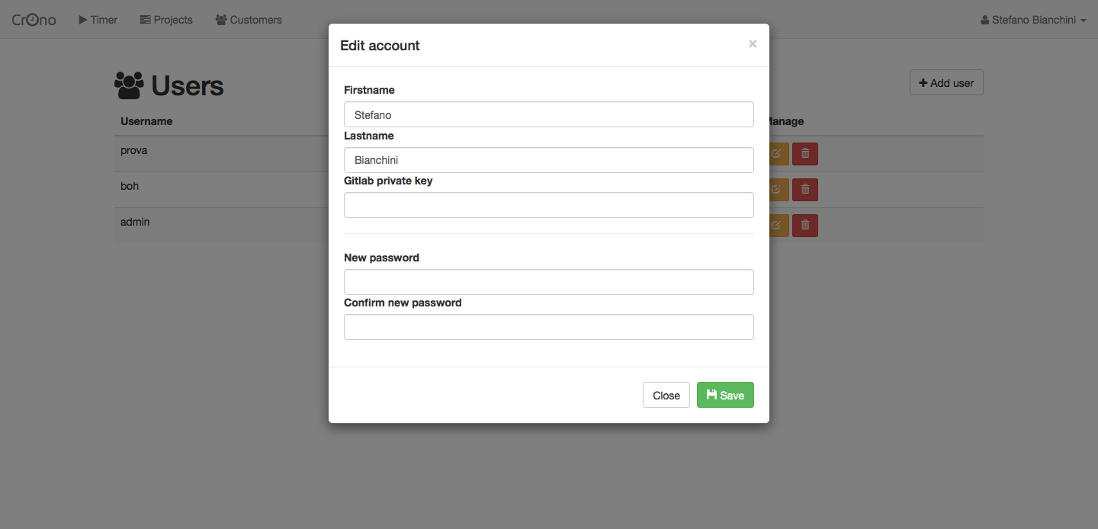
Task: Click the Crono logo in navbar
Action: coord(34,20)
